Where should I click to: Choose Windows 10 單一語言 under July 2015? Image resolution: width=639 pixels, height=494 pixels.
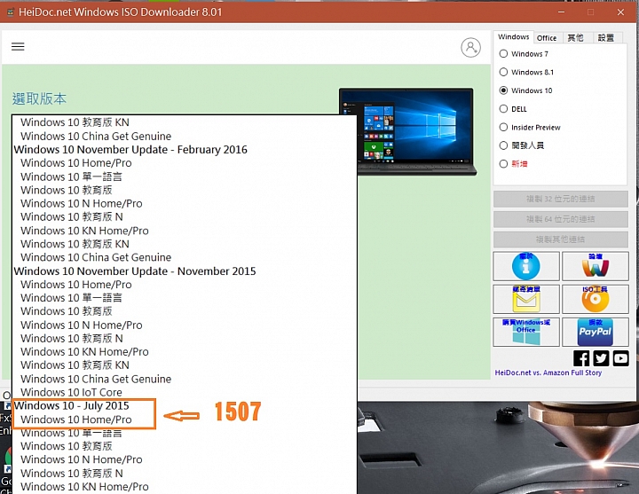[71, 433]
